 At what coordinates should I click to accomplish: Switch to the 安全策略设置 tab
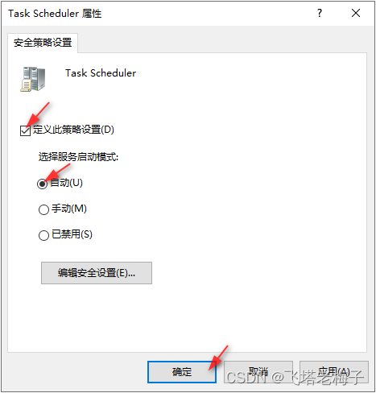click(x=43, y=43)
